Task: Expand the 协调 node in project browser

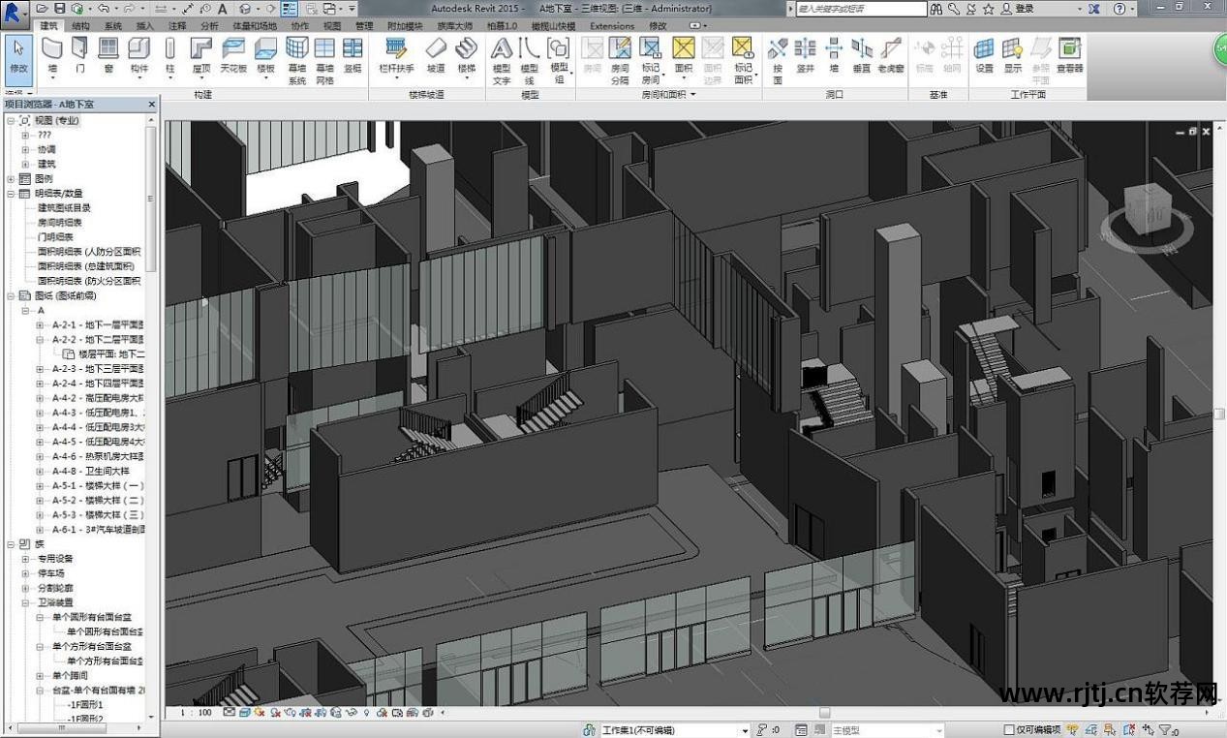Action: point(25,150)
